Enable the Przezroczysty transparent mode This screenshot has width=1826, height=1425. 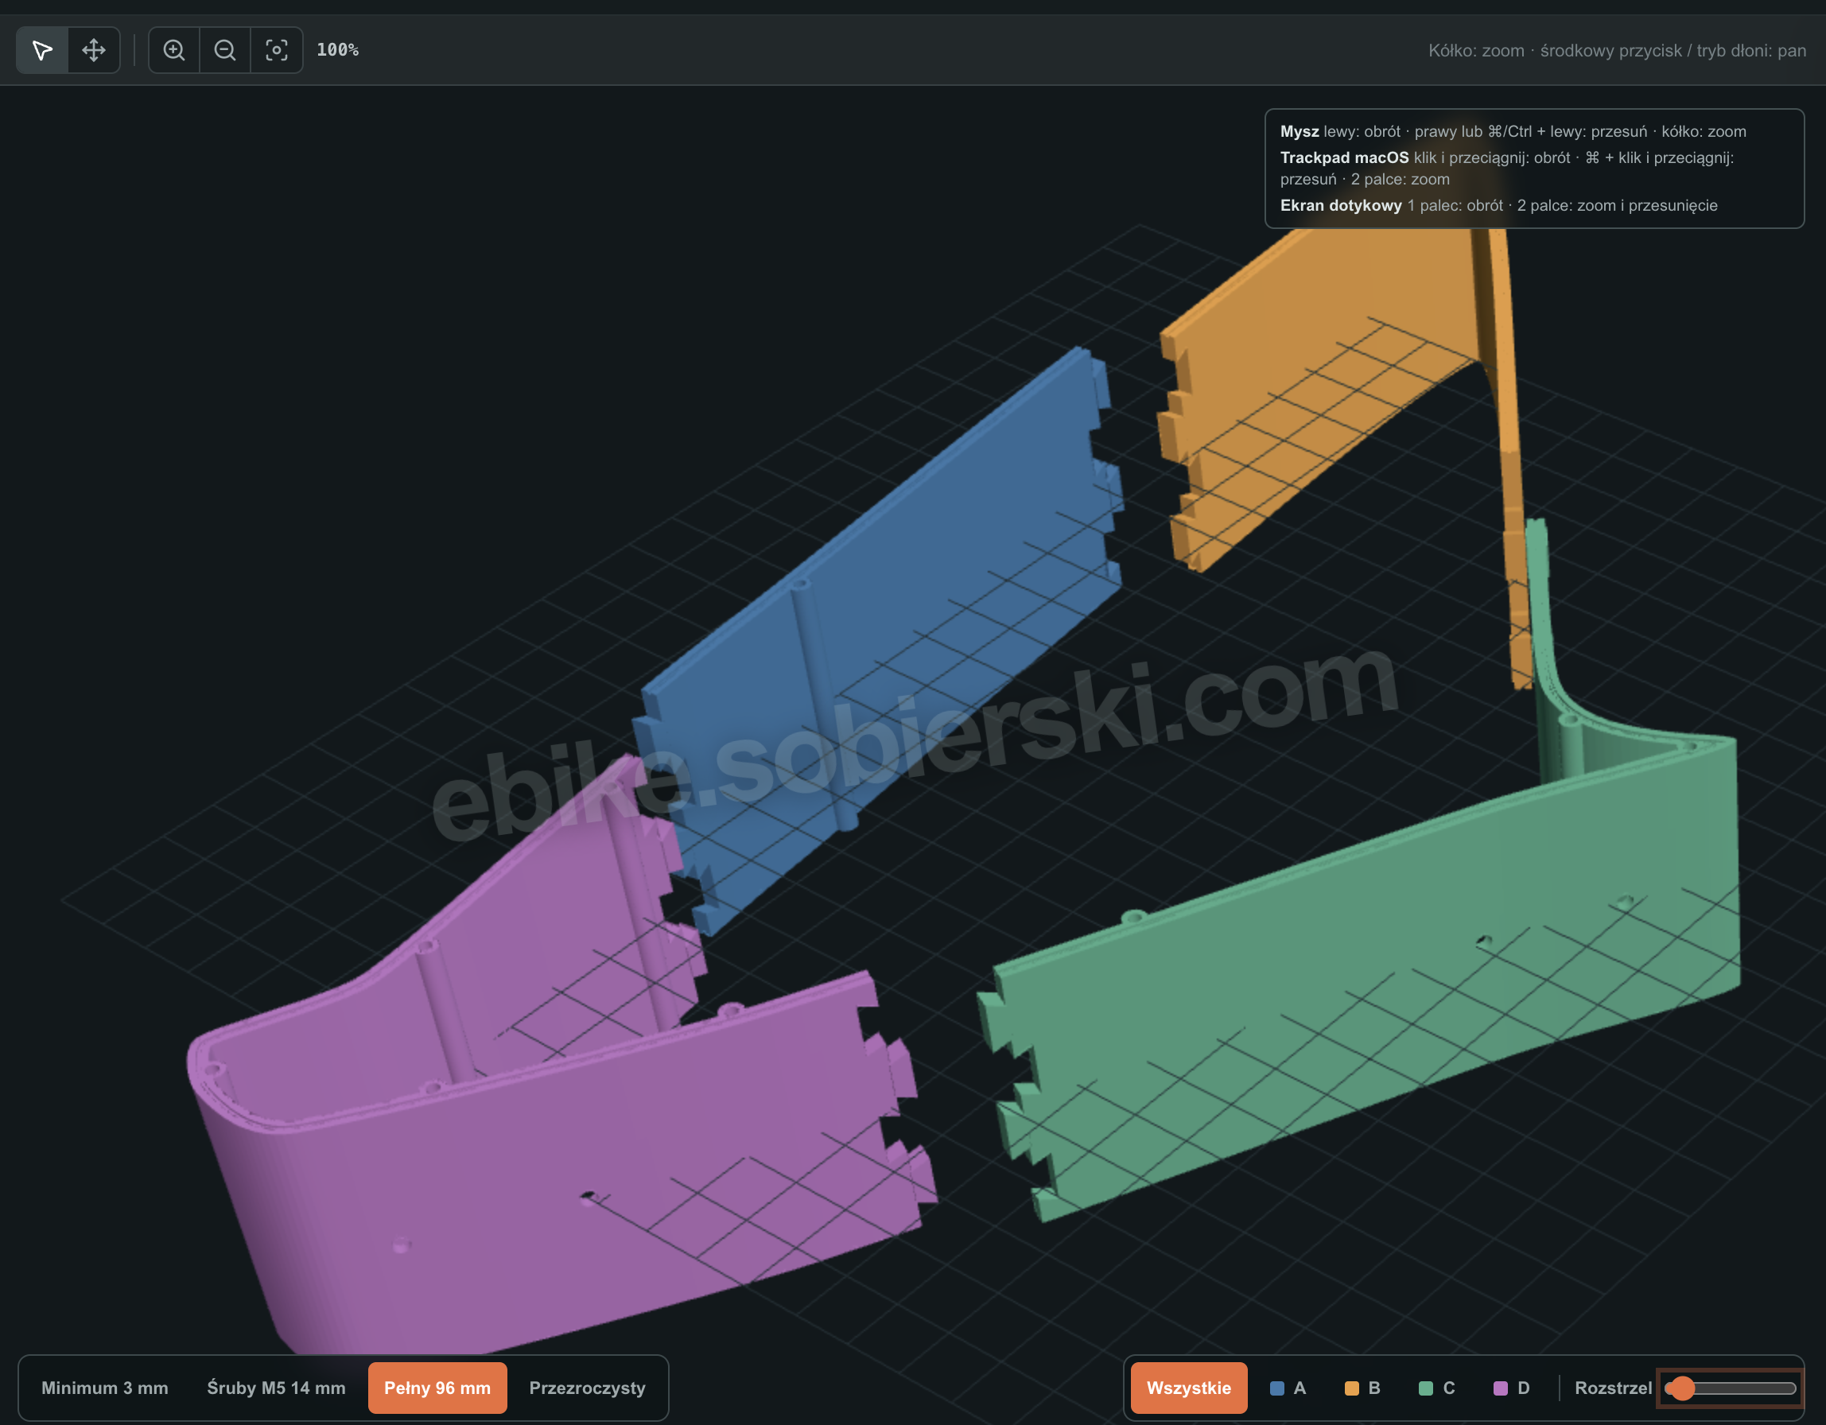[587, 1388]
